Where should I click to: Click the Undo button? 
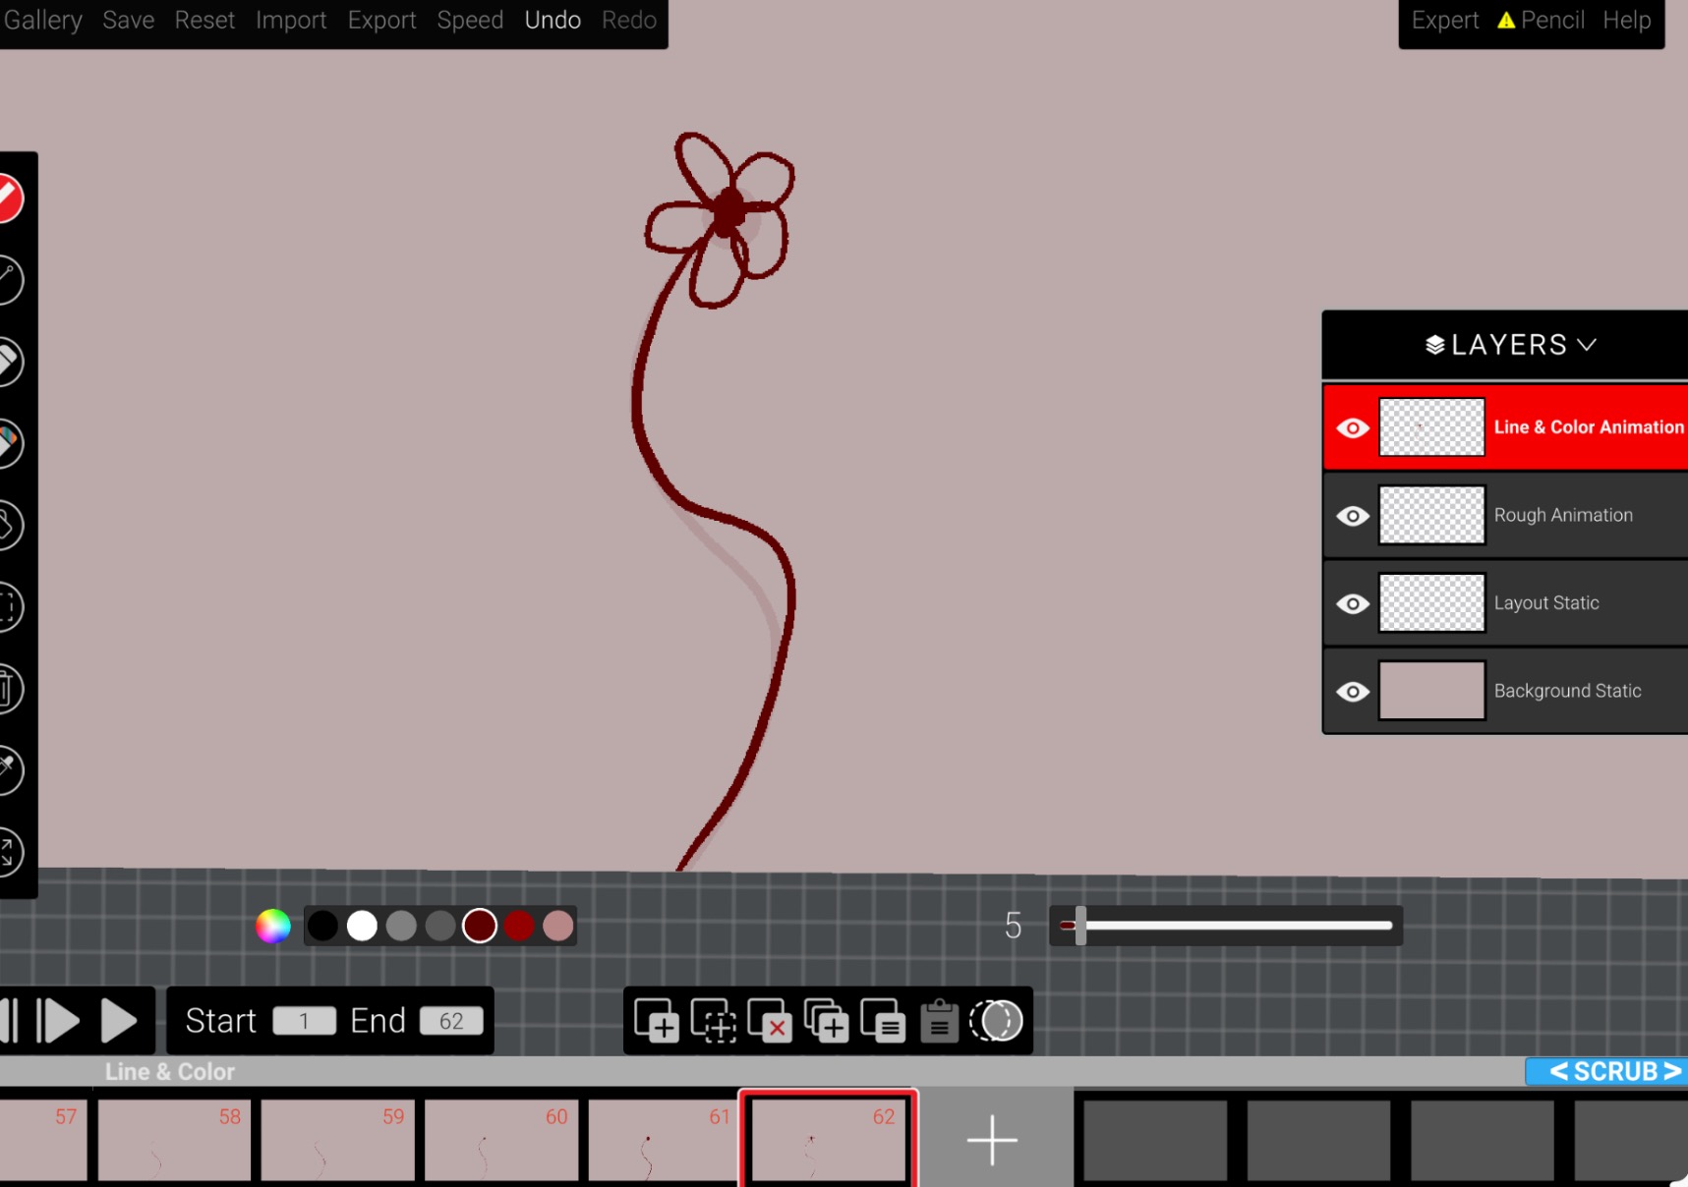tap(553, 20)
